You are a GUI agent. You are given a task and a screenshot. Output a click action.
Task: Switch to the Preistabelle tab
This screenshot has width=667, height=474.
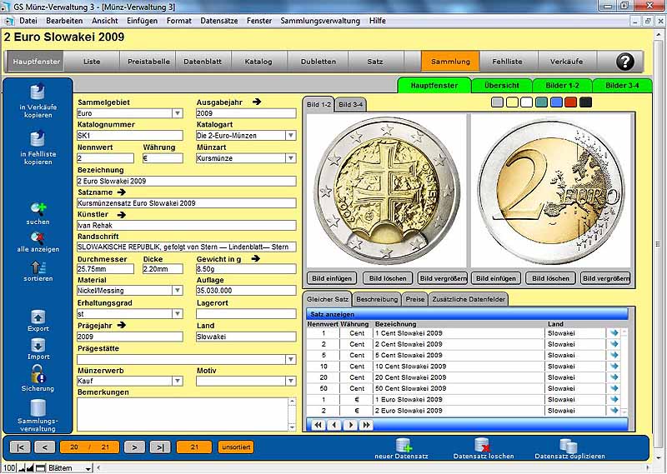pos(148,62)
